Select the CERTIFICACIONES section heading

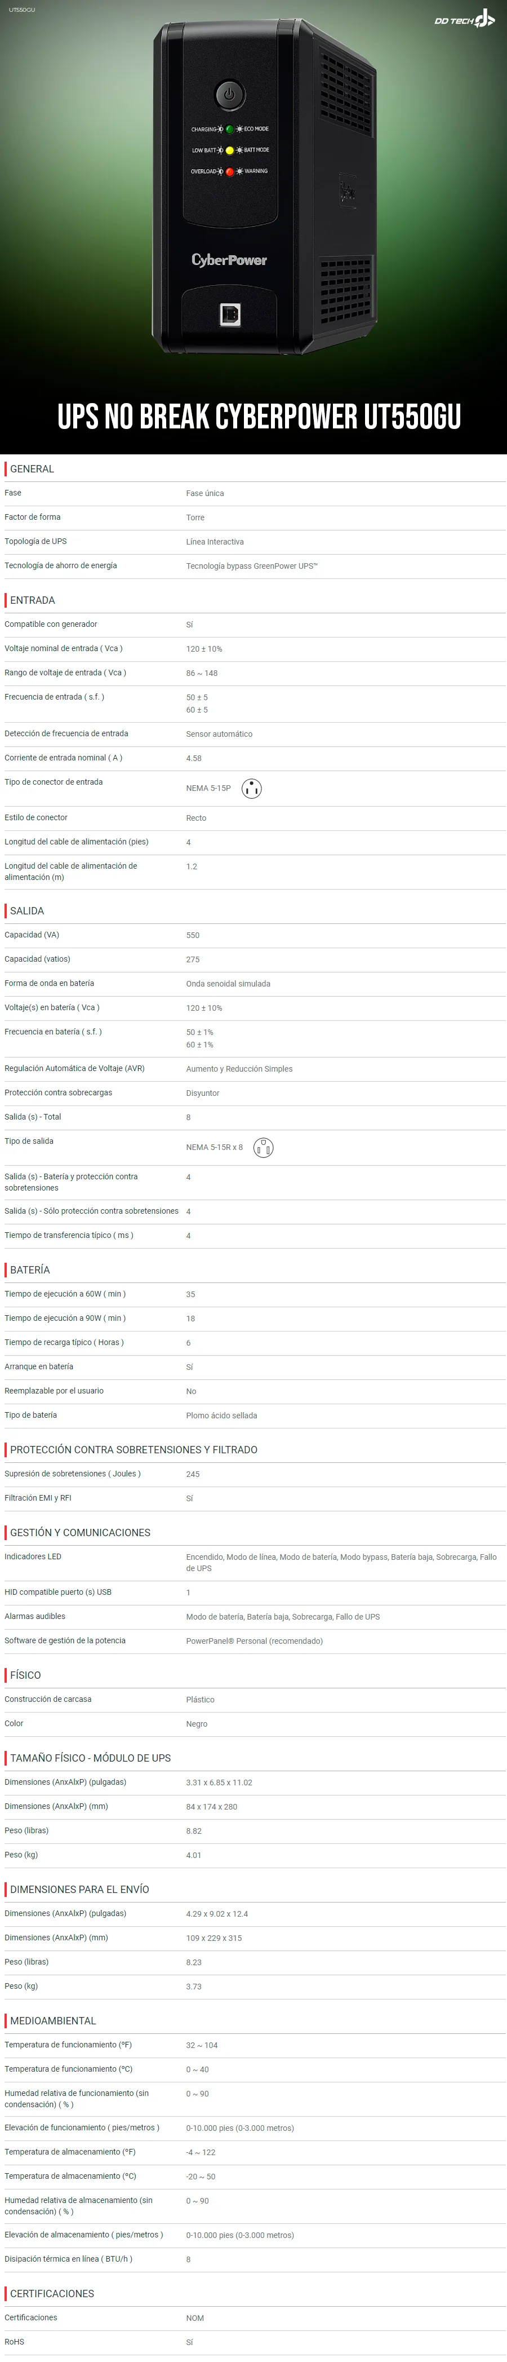(x=51, y=2293)
